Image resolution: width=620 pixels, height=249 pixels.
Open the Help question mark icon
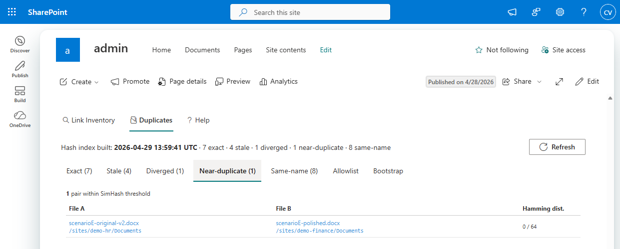[584, 12]
